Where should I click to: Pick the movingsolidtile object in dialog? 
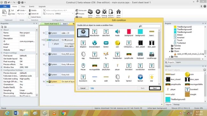pyautogui.click(x=95, y=67)
